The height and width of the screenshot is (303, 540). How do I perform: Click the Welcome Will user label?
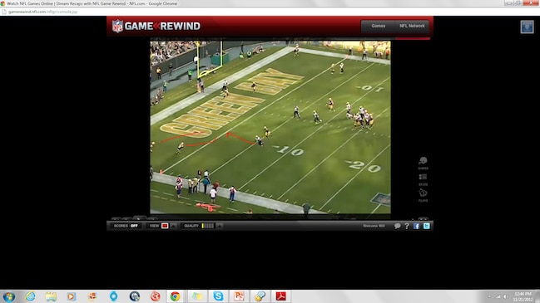click(x=374, y=226)
